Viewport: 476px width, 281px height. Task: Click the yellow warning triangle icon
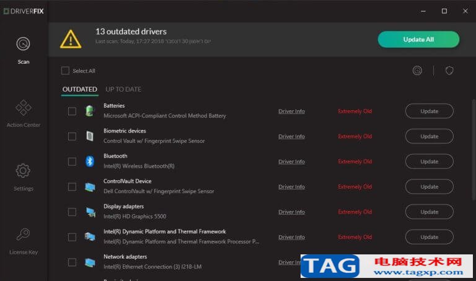click(x=71, y=39)
